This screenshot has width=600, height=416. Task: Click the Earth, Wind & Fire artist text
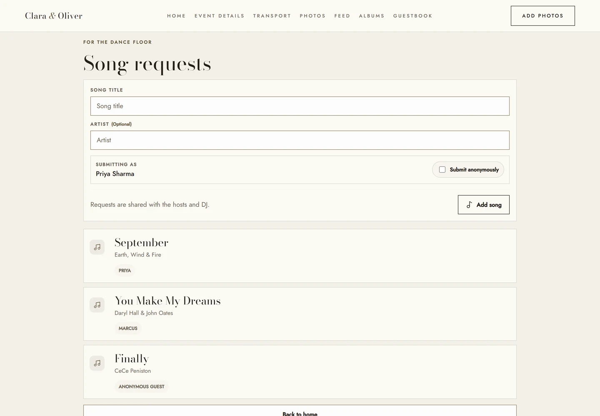(138, 255)
